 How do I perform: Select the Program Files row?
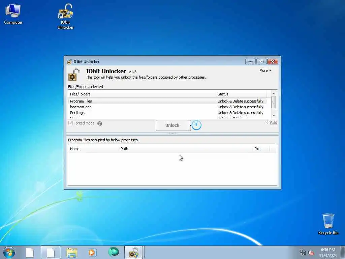[x=167, y=101]
